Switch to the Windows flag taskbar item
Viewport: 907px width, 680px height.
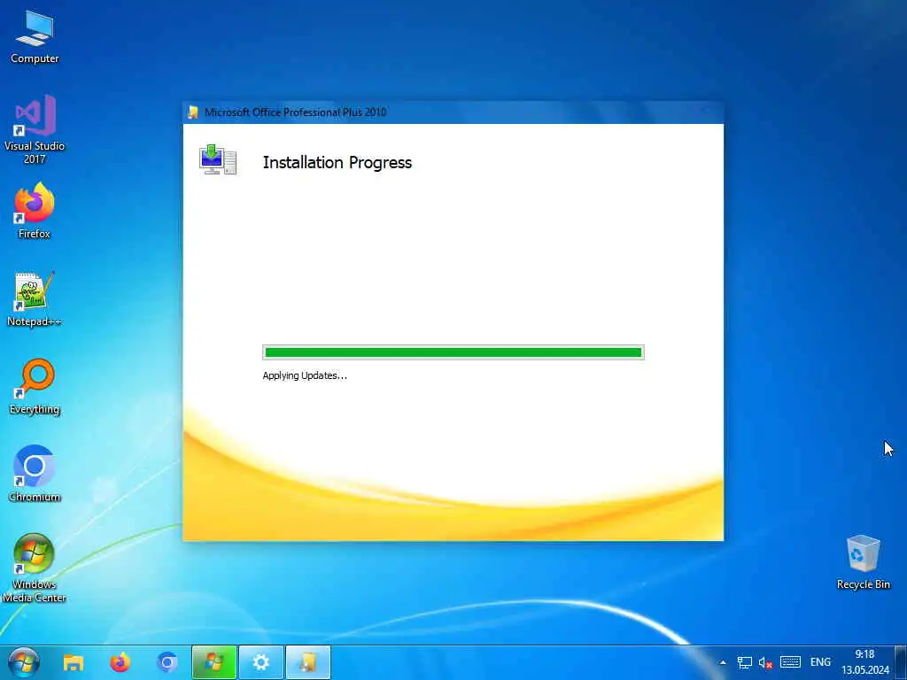(214, 662)
